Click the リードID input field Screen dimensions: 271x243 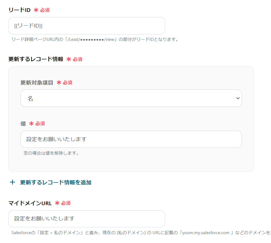pyautogui.click(x=87, y=26)
